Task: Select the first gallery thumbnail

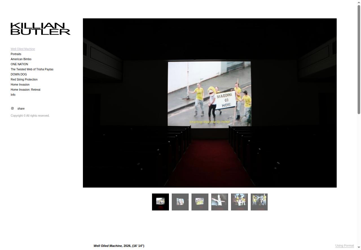Action: coord(160,202)
